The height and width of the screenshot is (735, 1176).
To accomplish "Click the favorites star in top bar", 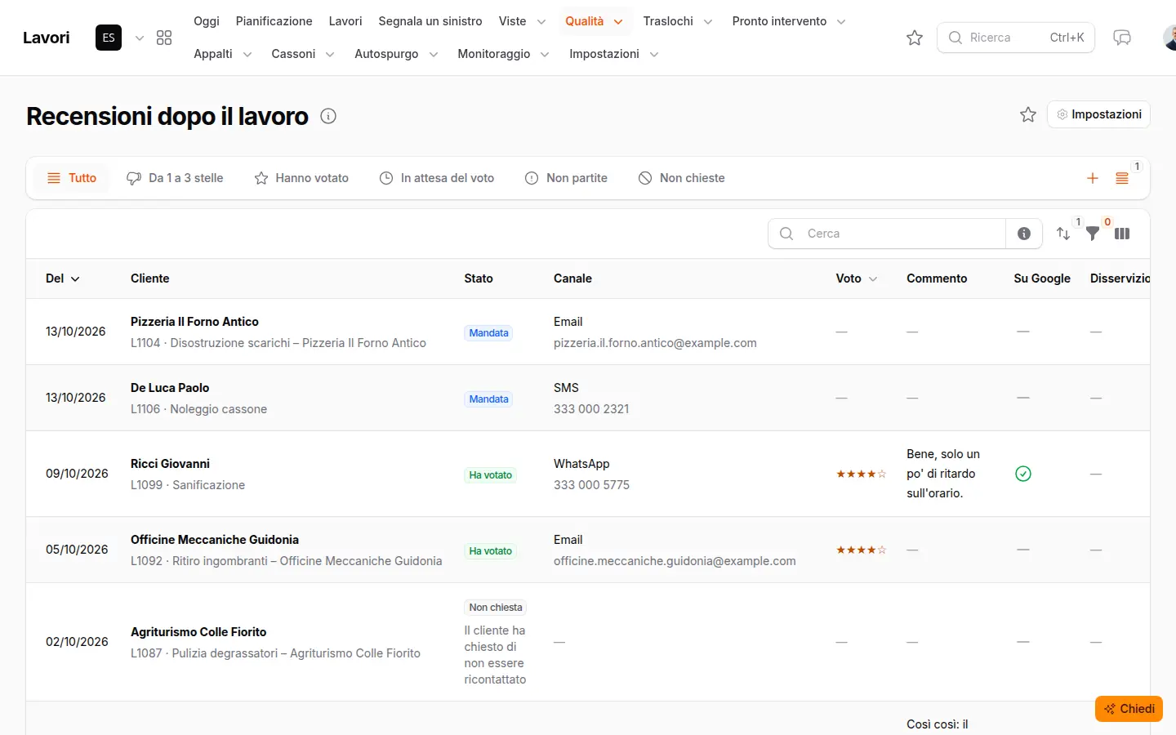I will (x=915, y=38).
